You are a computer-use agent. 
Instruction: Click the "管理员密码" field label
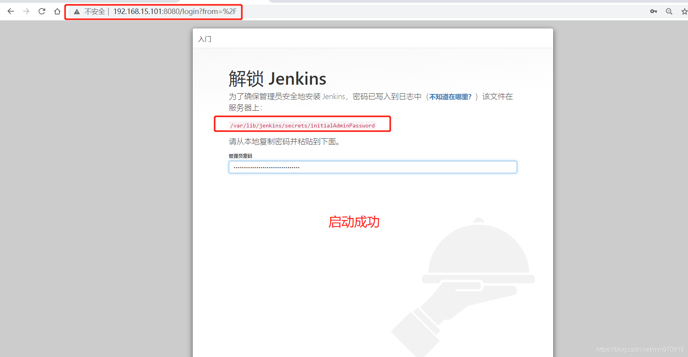pos(240,156)
